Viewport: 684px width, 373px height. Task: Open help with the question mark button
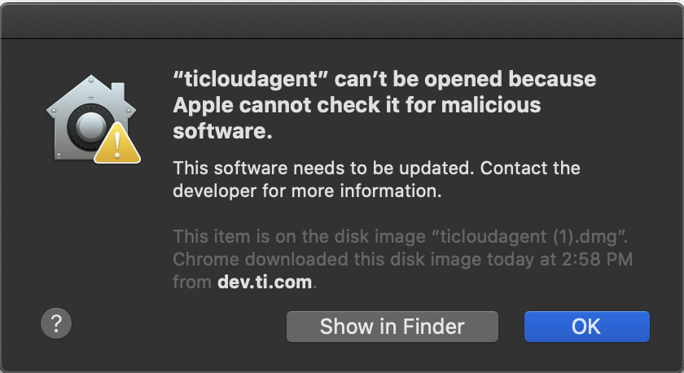pyautogui.click(x=56, y=323)
